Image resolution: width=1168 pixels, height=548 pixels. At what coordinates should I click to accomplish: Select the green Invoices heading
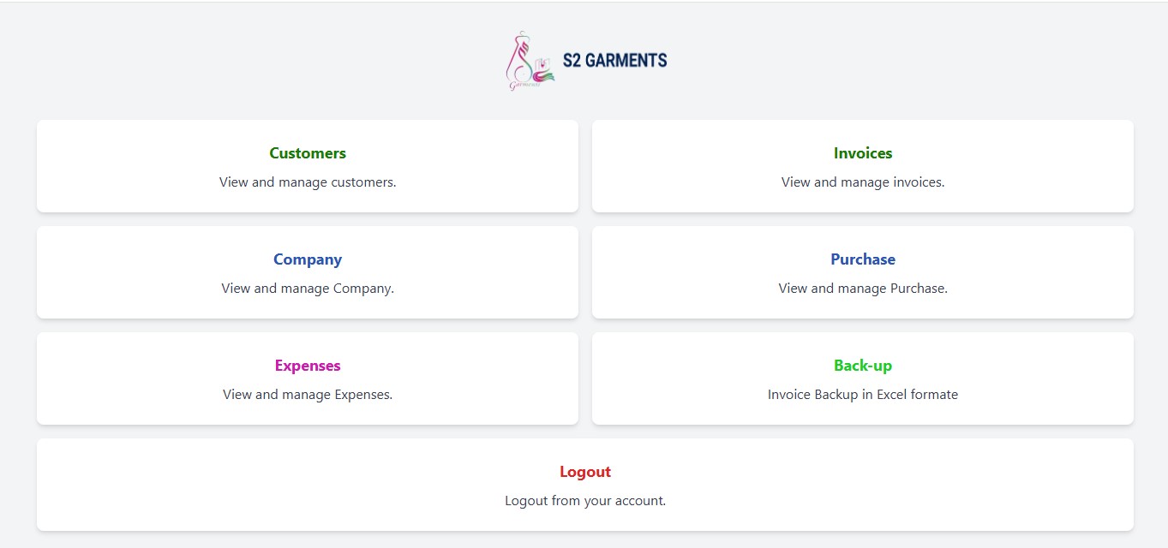862,153
